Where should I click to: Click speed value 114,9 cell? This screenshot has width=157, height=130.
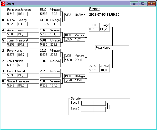[22, 24]
